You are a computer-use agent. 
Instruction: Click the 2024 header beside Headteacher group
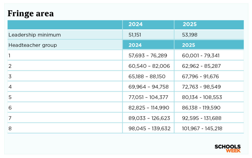tap(135, 45)
